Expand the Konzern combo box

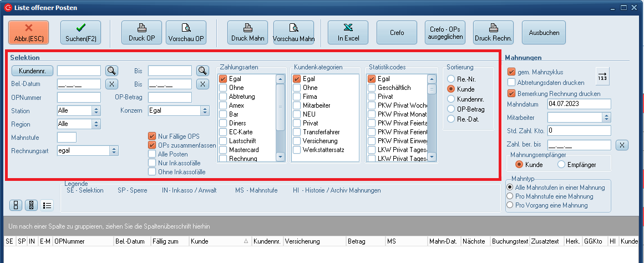(x=205, y=110)
